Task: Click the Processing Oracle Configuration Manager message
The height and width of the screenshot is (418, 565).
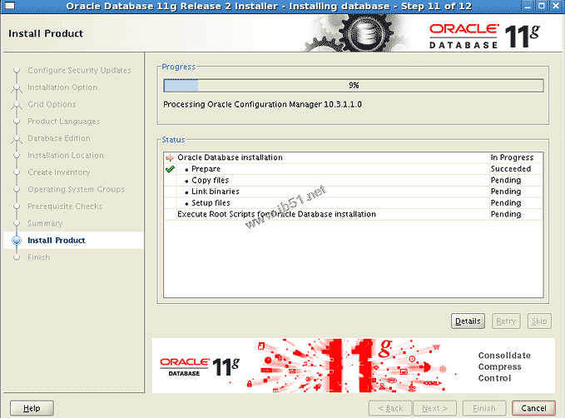Action: [x=262, y=104]
